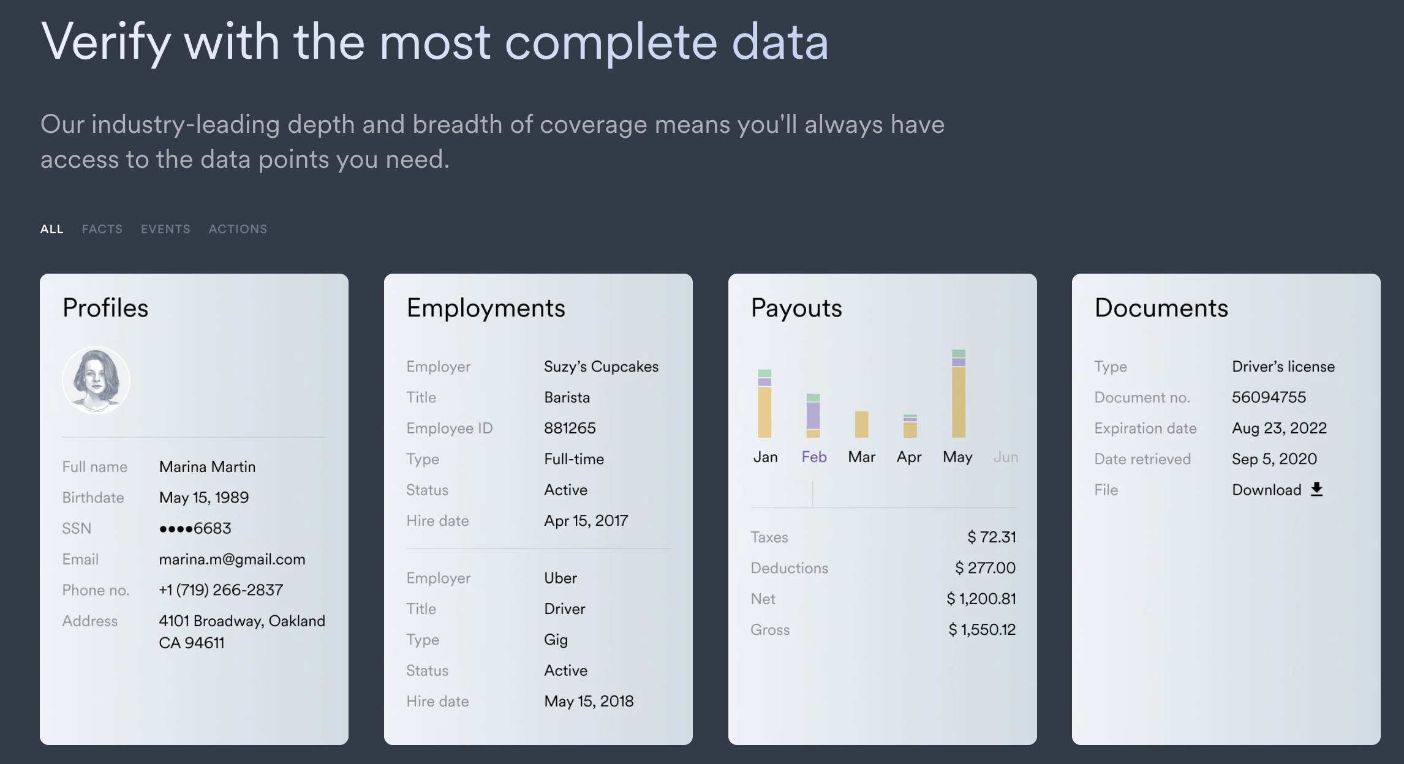Select the dimmed Jun month label

(1005, 457)
